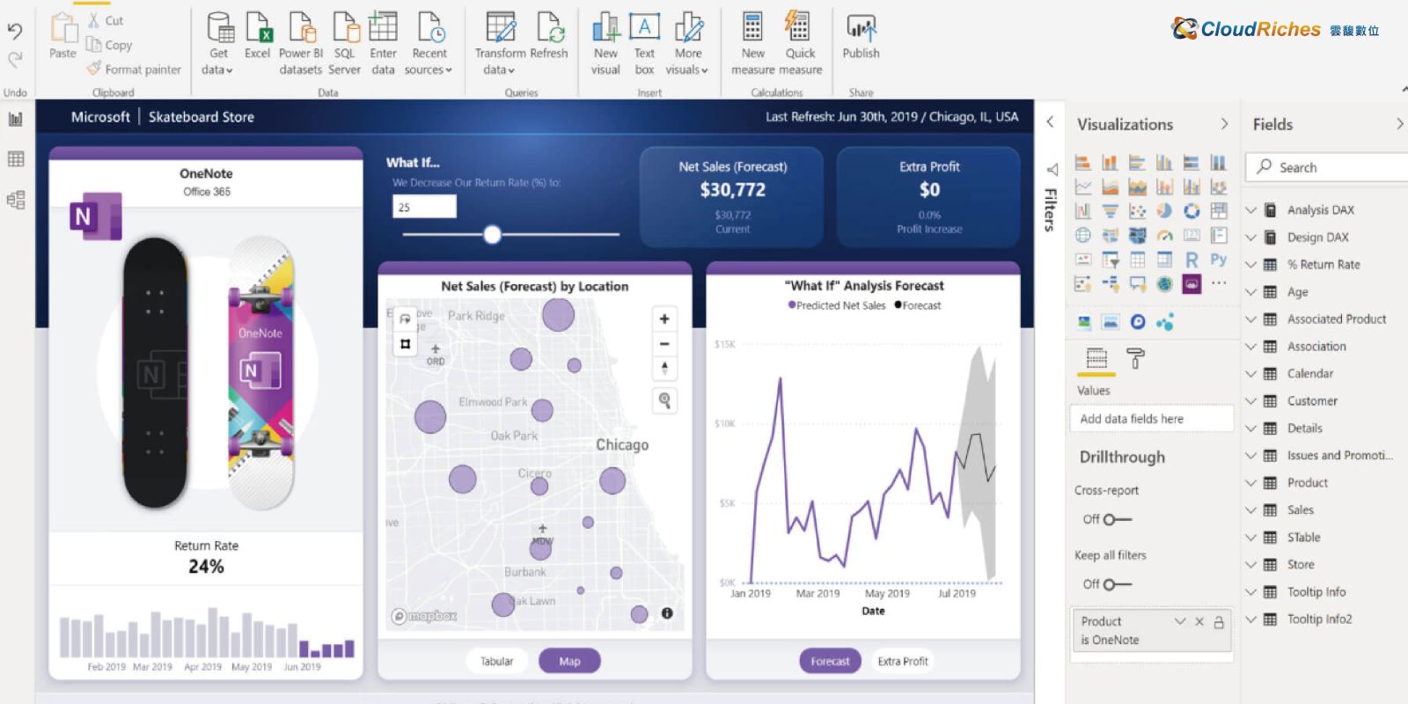The image size is (1408, 704).
Task: Open the Format paint roller tab
Action: point(1135,358)
